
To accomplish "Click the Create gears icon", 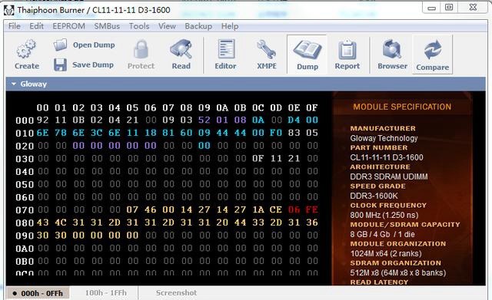I will pyautogui.click(x=26, y=49).
